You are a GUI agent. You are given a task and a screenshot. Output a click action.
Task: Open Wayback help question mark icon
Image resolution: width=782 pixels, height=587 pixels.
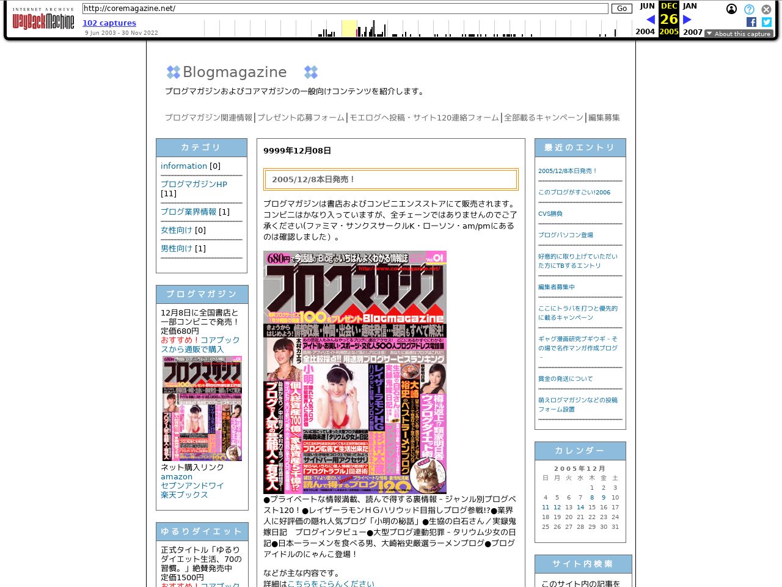coord(749,9)
